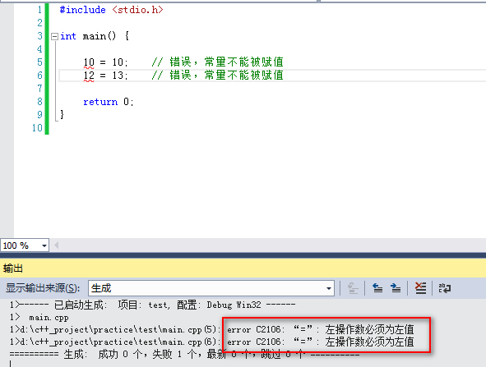The image size is (486, 367).
Task: Click the int keyword before main()
Action: [68, 36]
